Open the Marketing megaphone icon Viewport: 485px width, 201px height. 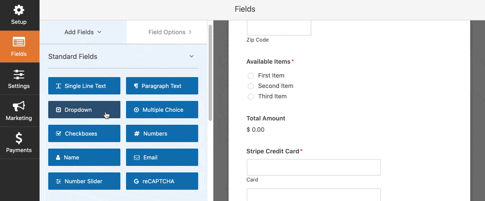[19, 107]
